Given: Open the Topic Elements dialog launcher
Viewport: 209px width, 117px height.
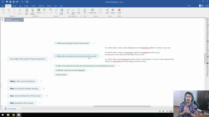Looking at the screenshot, I should pyautogui.click(x=81, y=16).
